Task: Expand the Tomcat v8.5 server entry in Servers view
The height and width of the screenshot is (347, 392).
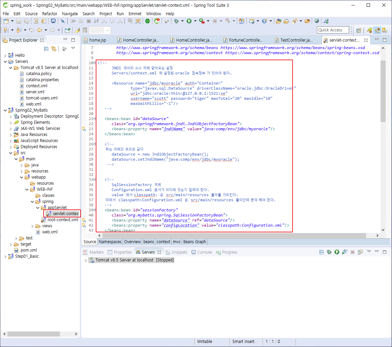Action: 86,260
